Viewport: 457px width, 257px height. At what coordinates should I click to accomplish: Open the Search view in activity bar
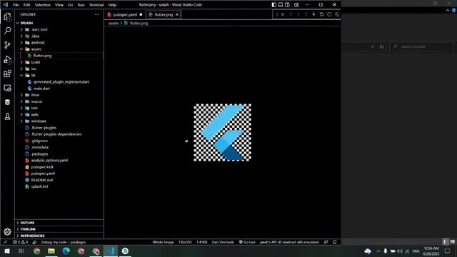(8, 31)
